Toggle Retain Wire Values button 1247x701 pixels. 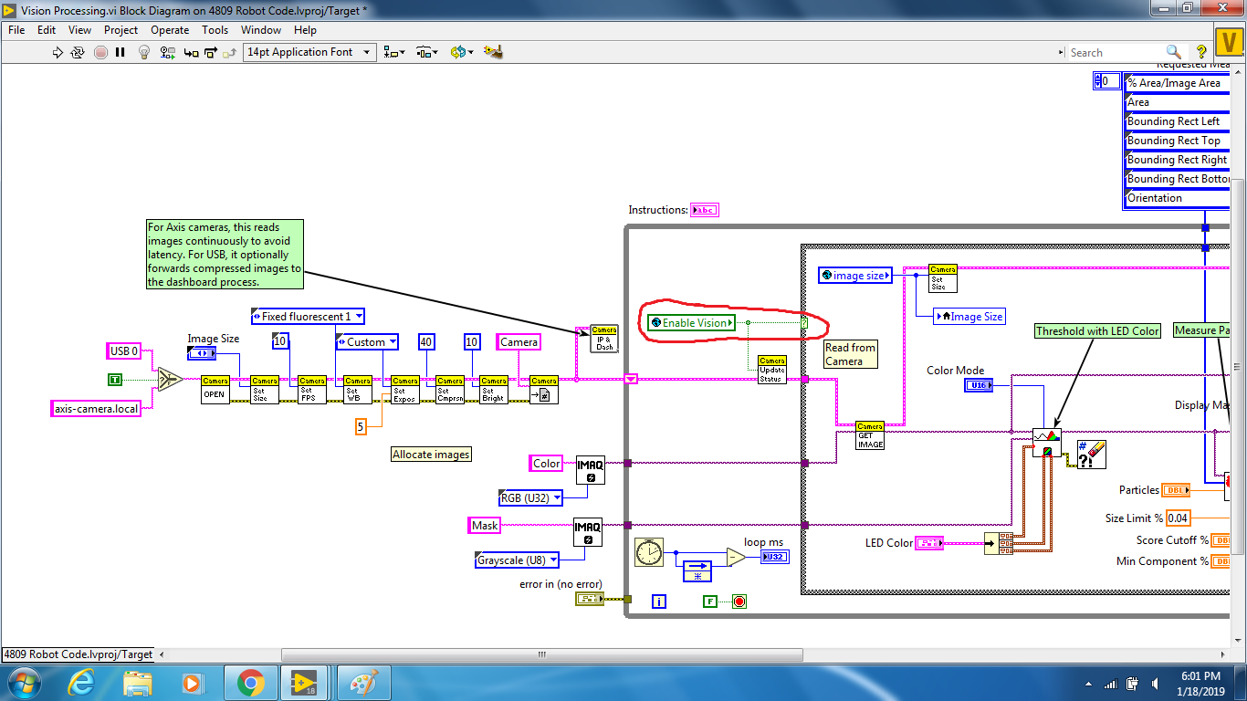tap(166, 52)
